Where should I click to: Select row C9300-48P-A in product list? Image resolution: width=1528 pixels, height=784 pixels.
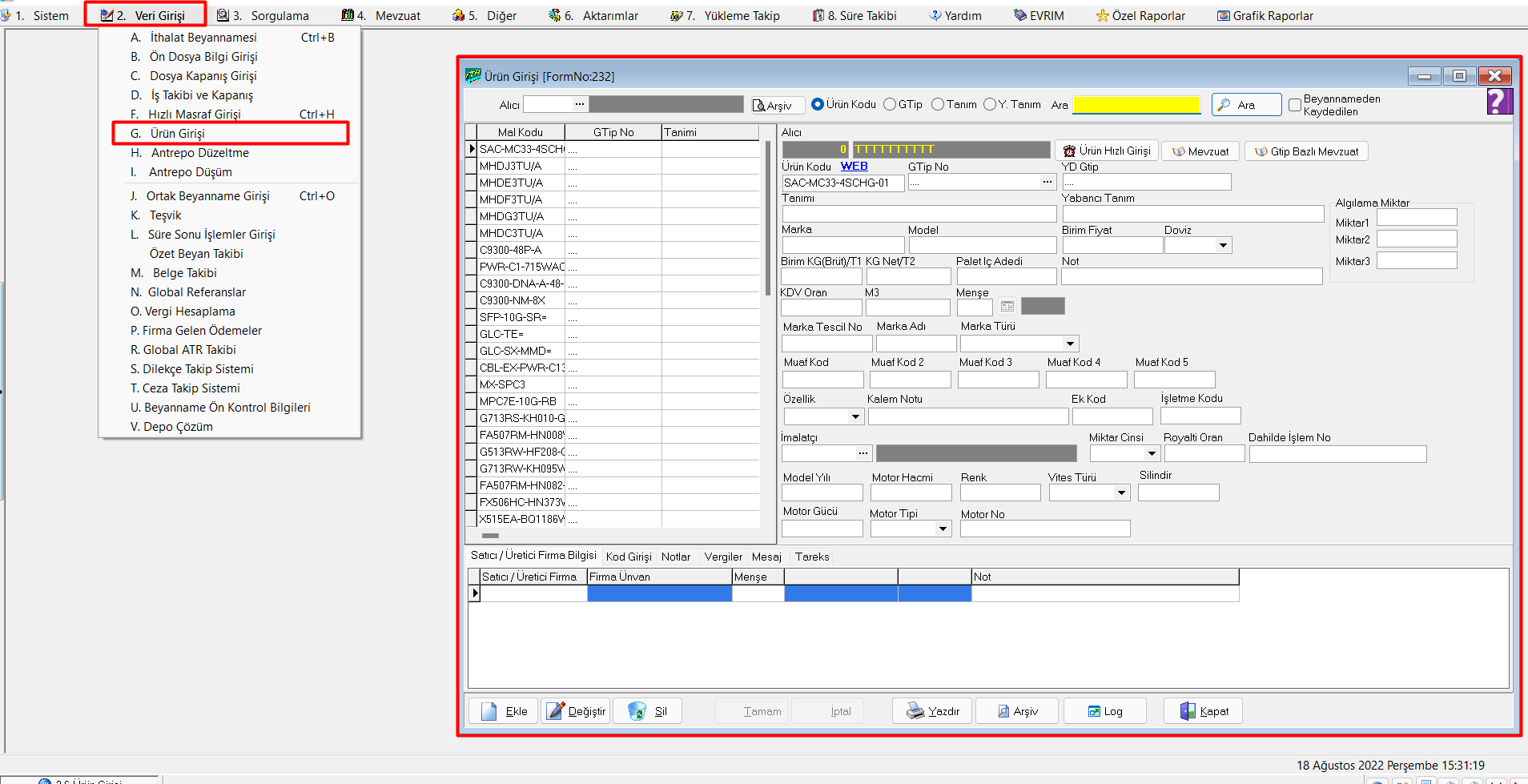[613, 250]
